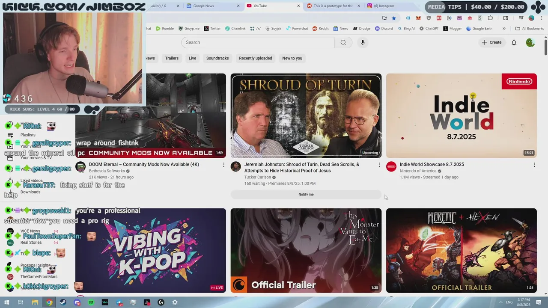Open Windows Start menu
Viewport: 548px width, 308px height.
click(x=7, y=302)
